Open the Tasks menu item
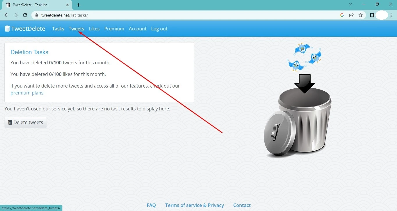 [x=58, y=29]
